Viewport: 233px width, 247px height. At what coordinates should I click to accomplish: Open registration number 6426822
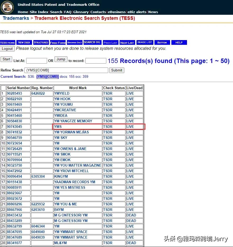tap(38, 93)
